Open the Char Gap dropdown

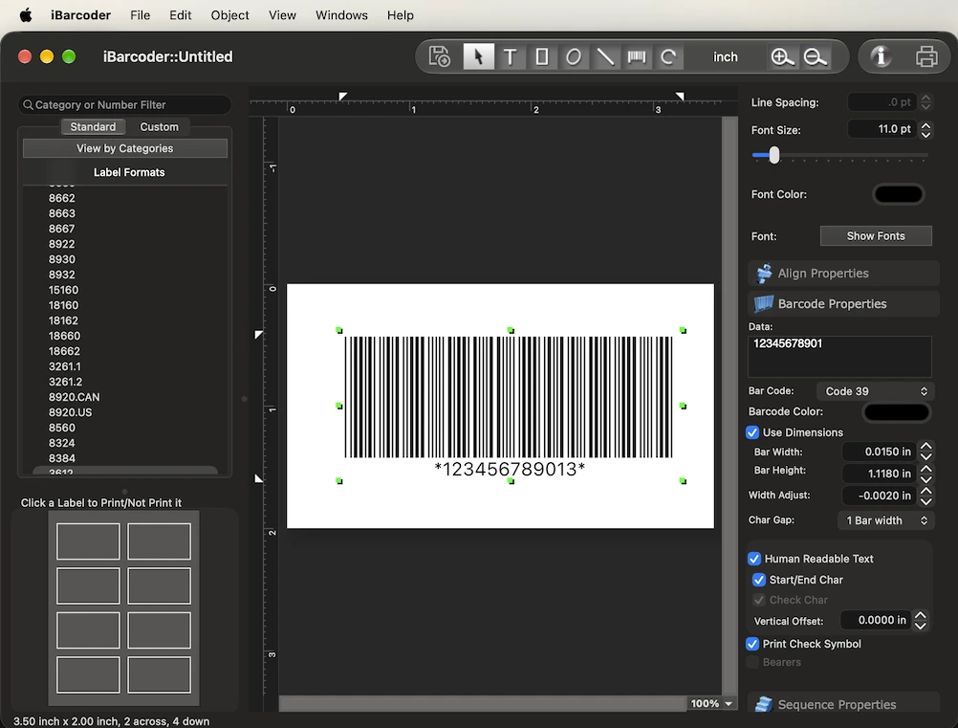[885, 520]
